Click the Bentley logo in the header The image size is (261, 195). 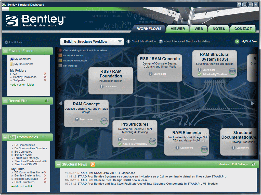36,21
